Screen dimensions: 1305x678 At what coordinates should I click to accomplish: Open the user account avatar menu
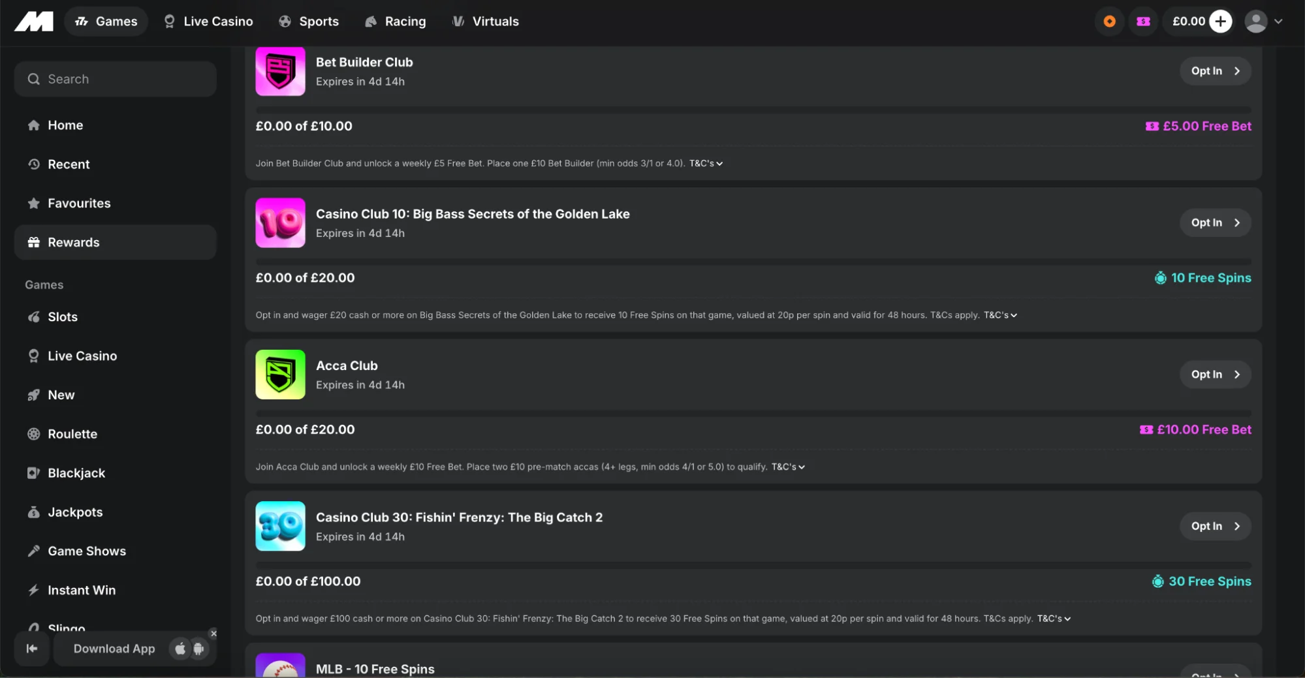tap(1264, 22)
